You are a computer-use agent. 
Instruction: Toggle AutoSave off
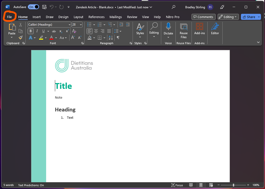point(34,7)
